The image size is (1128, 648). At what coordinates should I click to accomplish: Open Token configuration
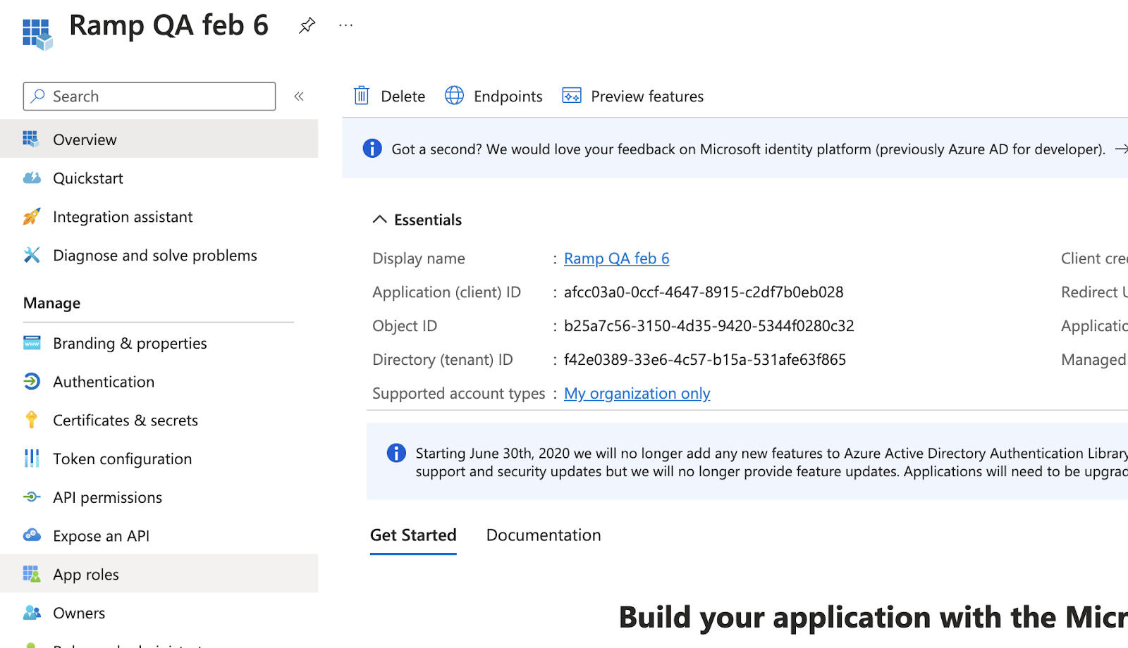159,459
